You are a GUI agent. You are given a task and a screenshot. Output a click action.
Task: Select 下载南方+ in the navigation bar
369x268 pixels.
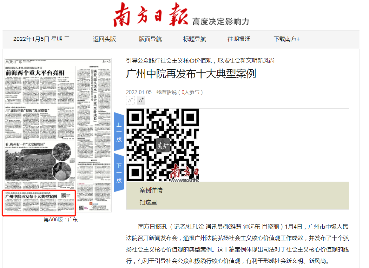[x=287, y=39]
